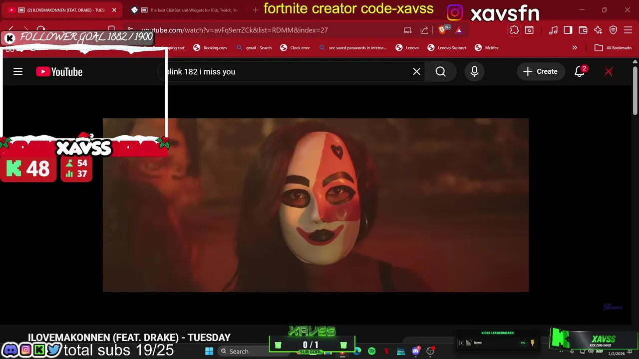Screen dimensions: 639x359
Task: Open the YouTube guide hamburger menu
Action: click(x=18, y=72)
